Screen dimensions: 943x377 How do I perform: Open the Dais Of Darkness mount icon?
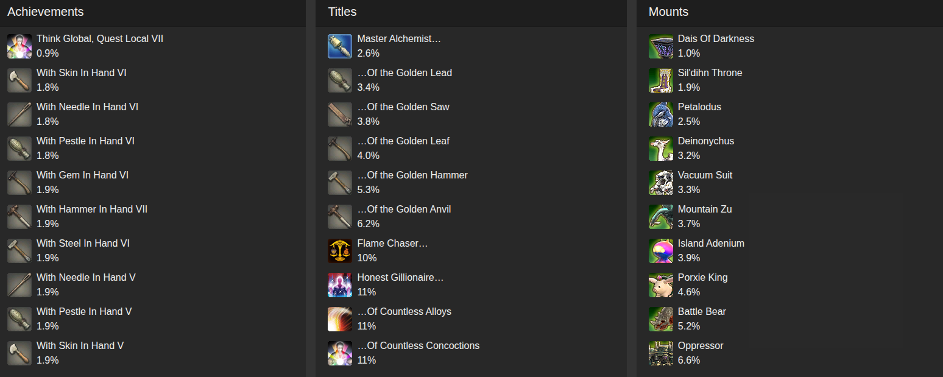[661, 46]
